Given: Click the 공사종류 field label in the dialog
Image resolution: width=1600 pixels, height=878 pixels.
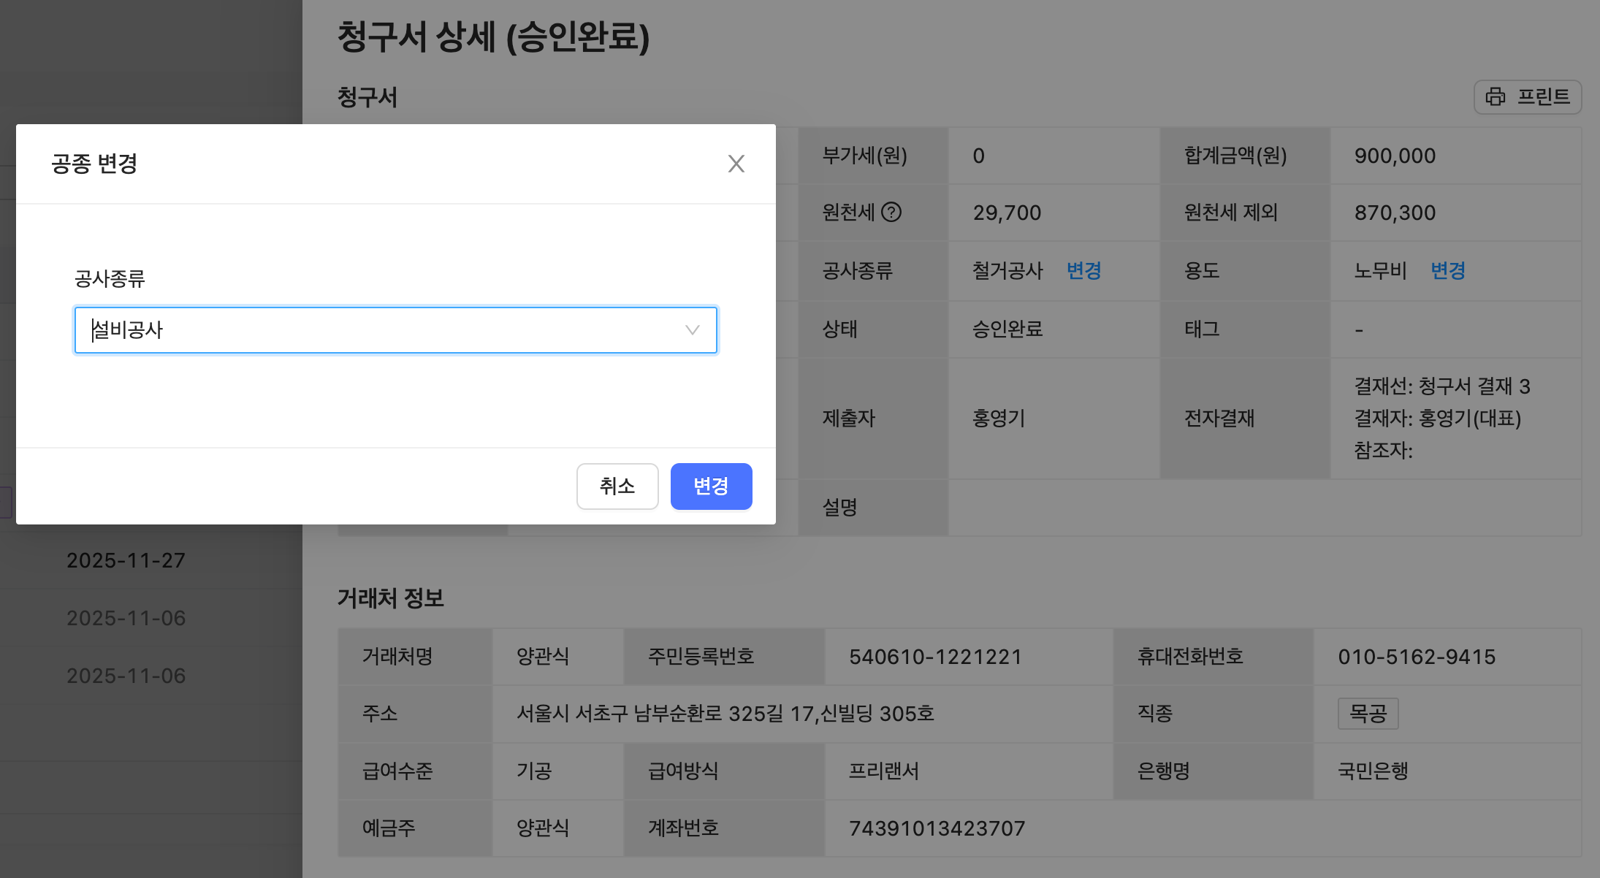Looking at the screenshot, I should coord(110,278).
